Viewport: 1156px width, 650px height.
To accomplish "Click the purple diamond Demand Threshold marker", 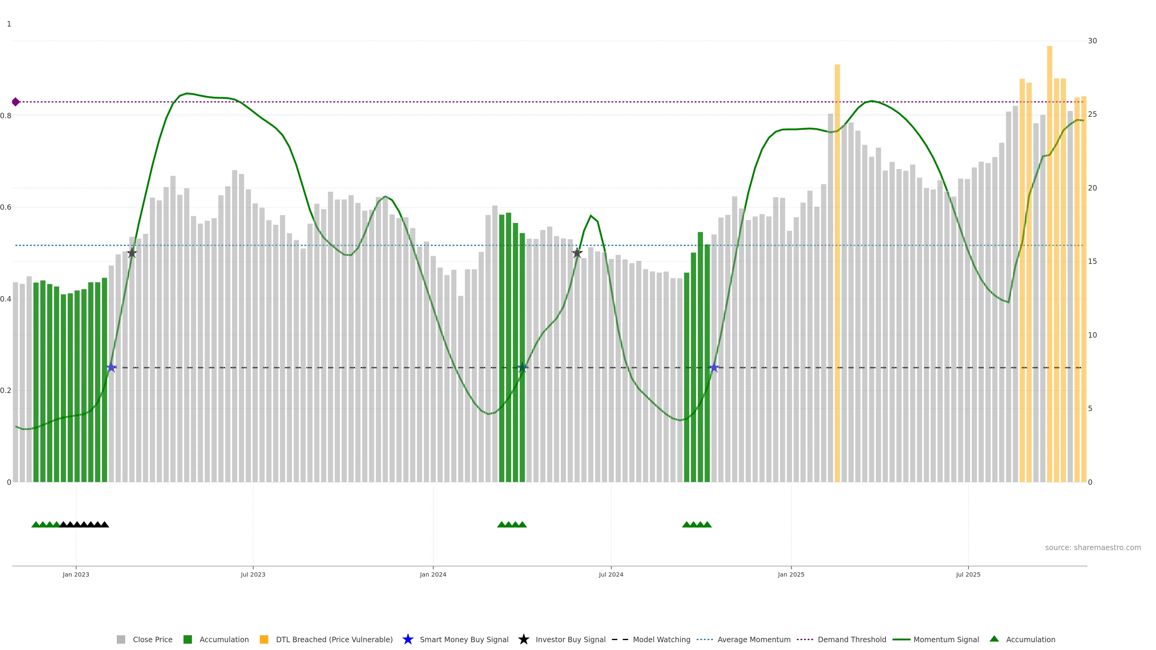I will click(16, 102).
